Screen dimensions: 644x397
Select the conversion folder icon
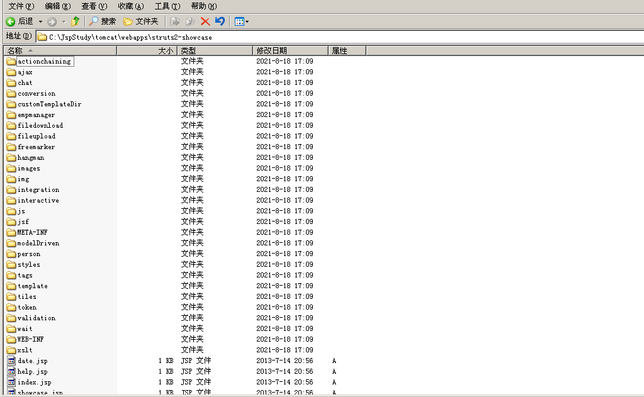(11, 94)
